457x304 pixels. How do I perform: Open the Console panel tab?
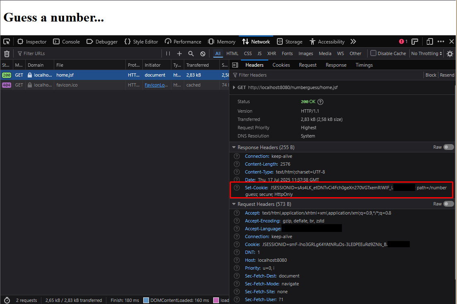(66, 41)
